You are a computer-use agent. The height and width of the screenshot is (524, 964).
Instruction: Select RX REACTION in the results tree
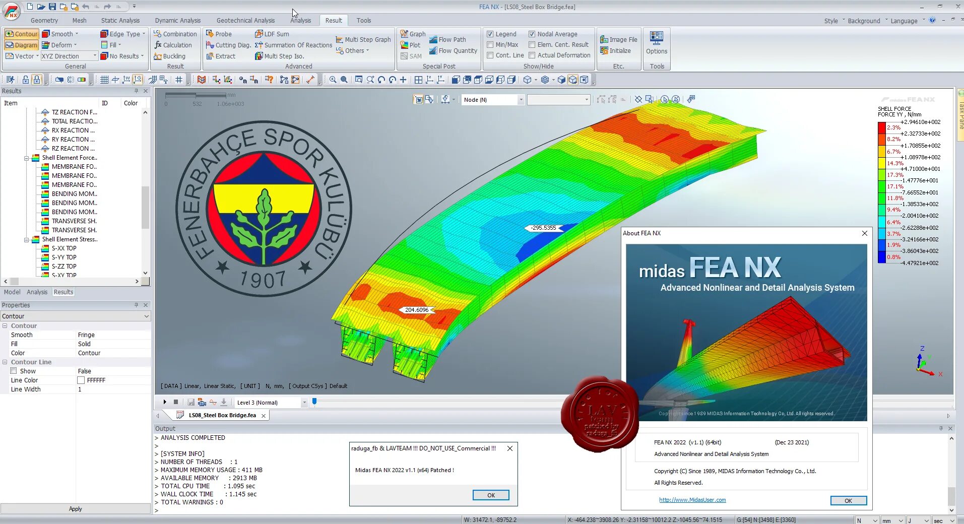click(73, 130)
